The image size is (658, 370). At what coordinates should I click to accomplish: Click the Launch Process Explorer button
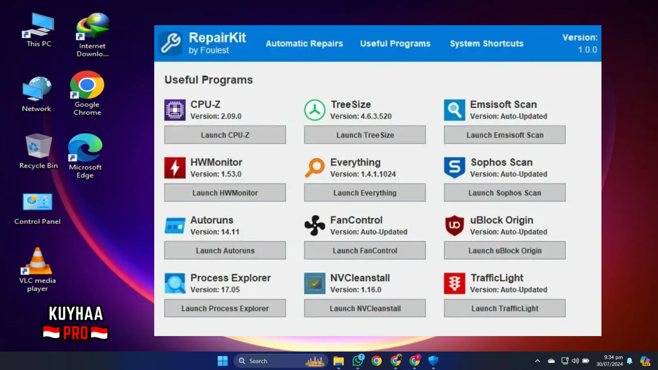225,308
